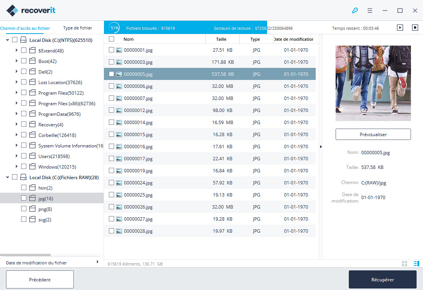The width and height of the screenshot is (423, 290).
Task: Click the '615619 éléments, 136.71 GB' status text
Action: coord(135,264)
